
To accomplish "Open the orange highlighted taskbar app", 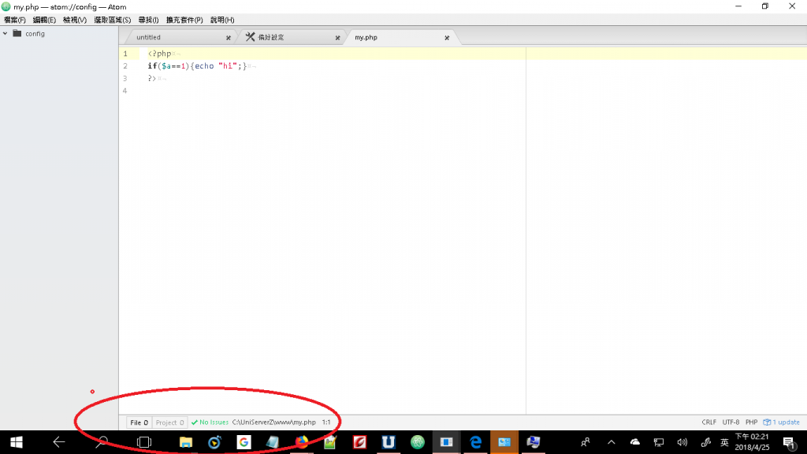I will pyautogui.click(x=504, y=442).
